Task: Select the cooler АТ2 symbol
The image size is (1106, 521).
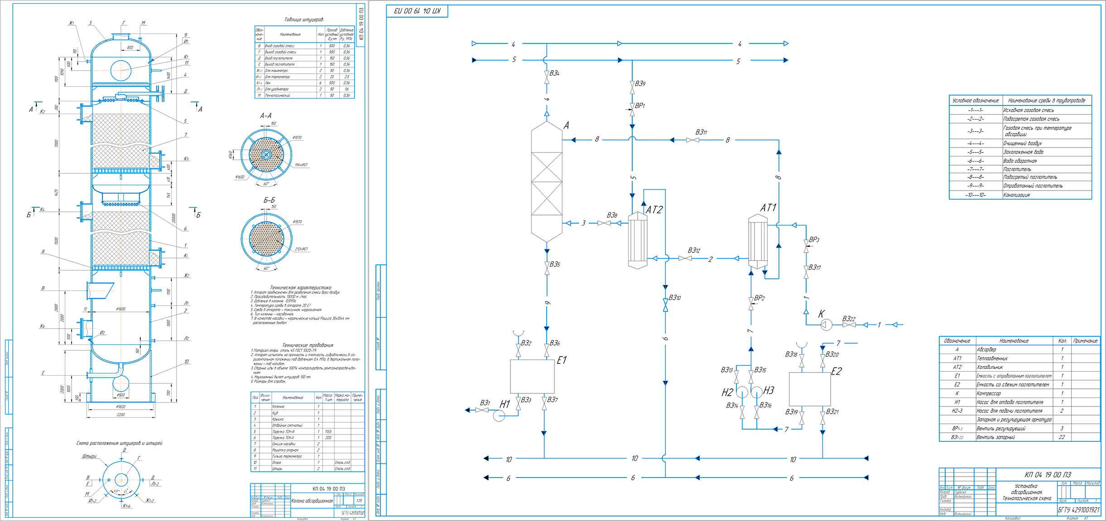Action: click(x=638, y=240)
